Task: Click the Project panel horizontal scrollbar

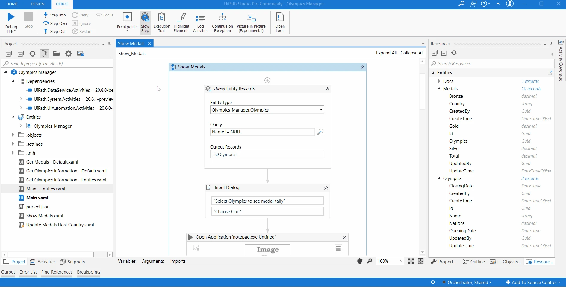Action: coord(51,254)
